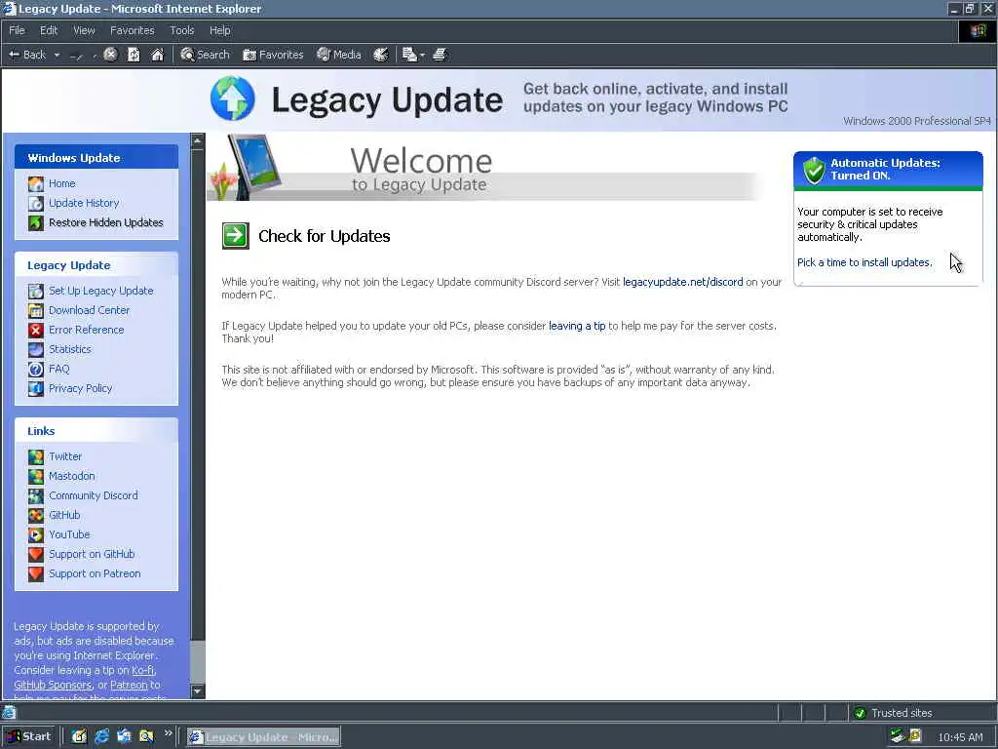Open the Tools menu

(x=182, y=30)
